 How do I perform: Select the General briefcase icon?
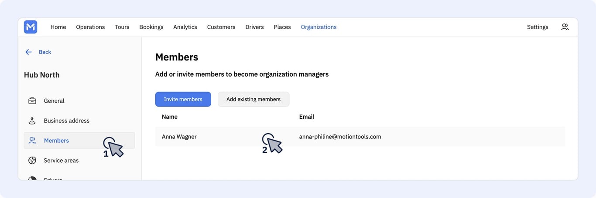tap(32, 101)
